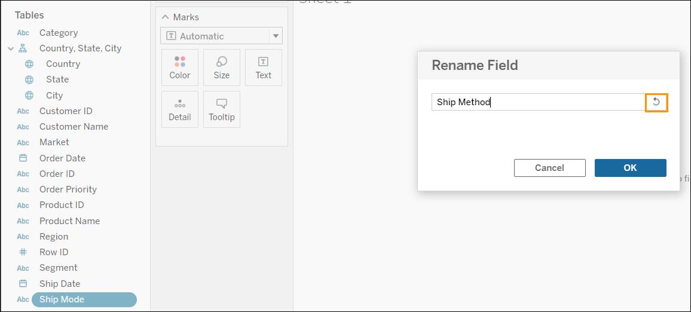Open the Detail marks card

click(180, 109)
